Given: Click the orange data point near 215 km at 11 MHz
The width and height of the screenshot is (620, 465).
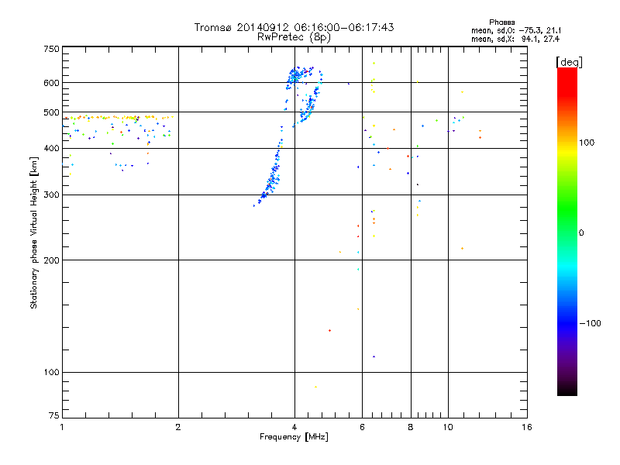Looking at the screenshot, I should click(462, 248).
